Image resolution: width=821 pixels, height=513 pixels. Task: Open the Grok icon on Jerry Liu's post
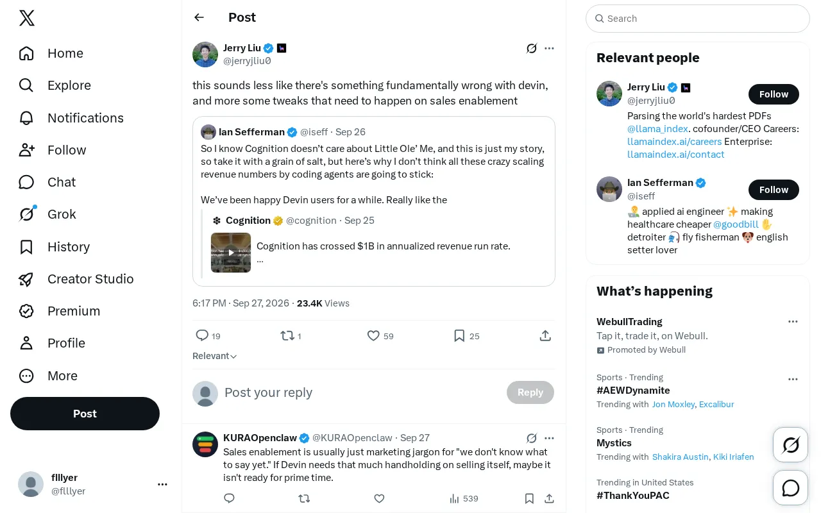pos(531,48)
